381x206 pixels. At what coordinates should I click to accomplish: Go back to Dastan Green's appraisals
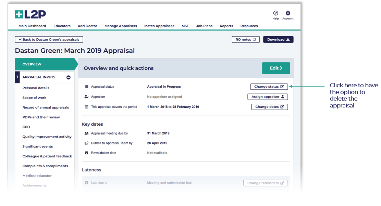tap(49, 40)
